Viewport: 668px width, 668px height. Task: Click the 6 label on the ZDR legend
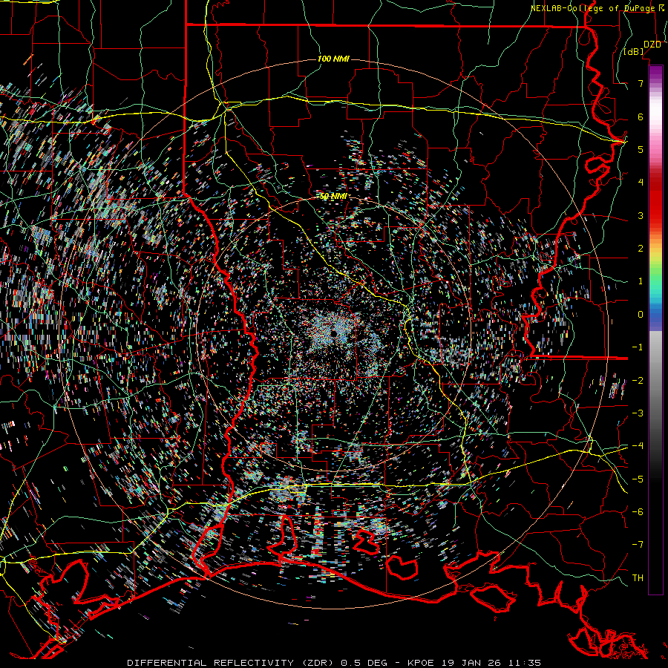(x=641, y=117)
